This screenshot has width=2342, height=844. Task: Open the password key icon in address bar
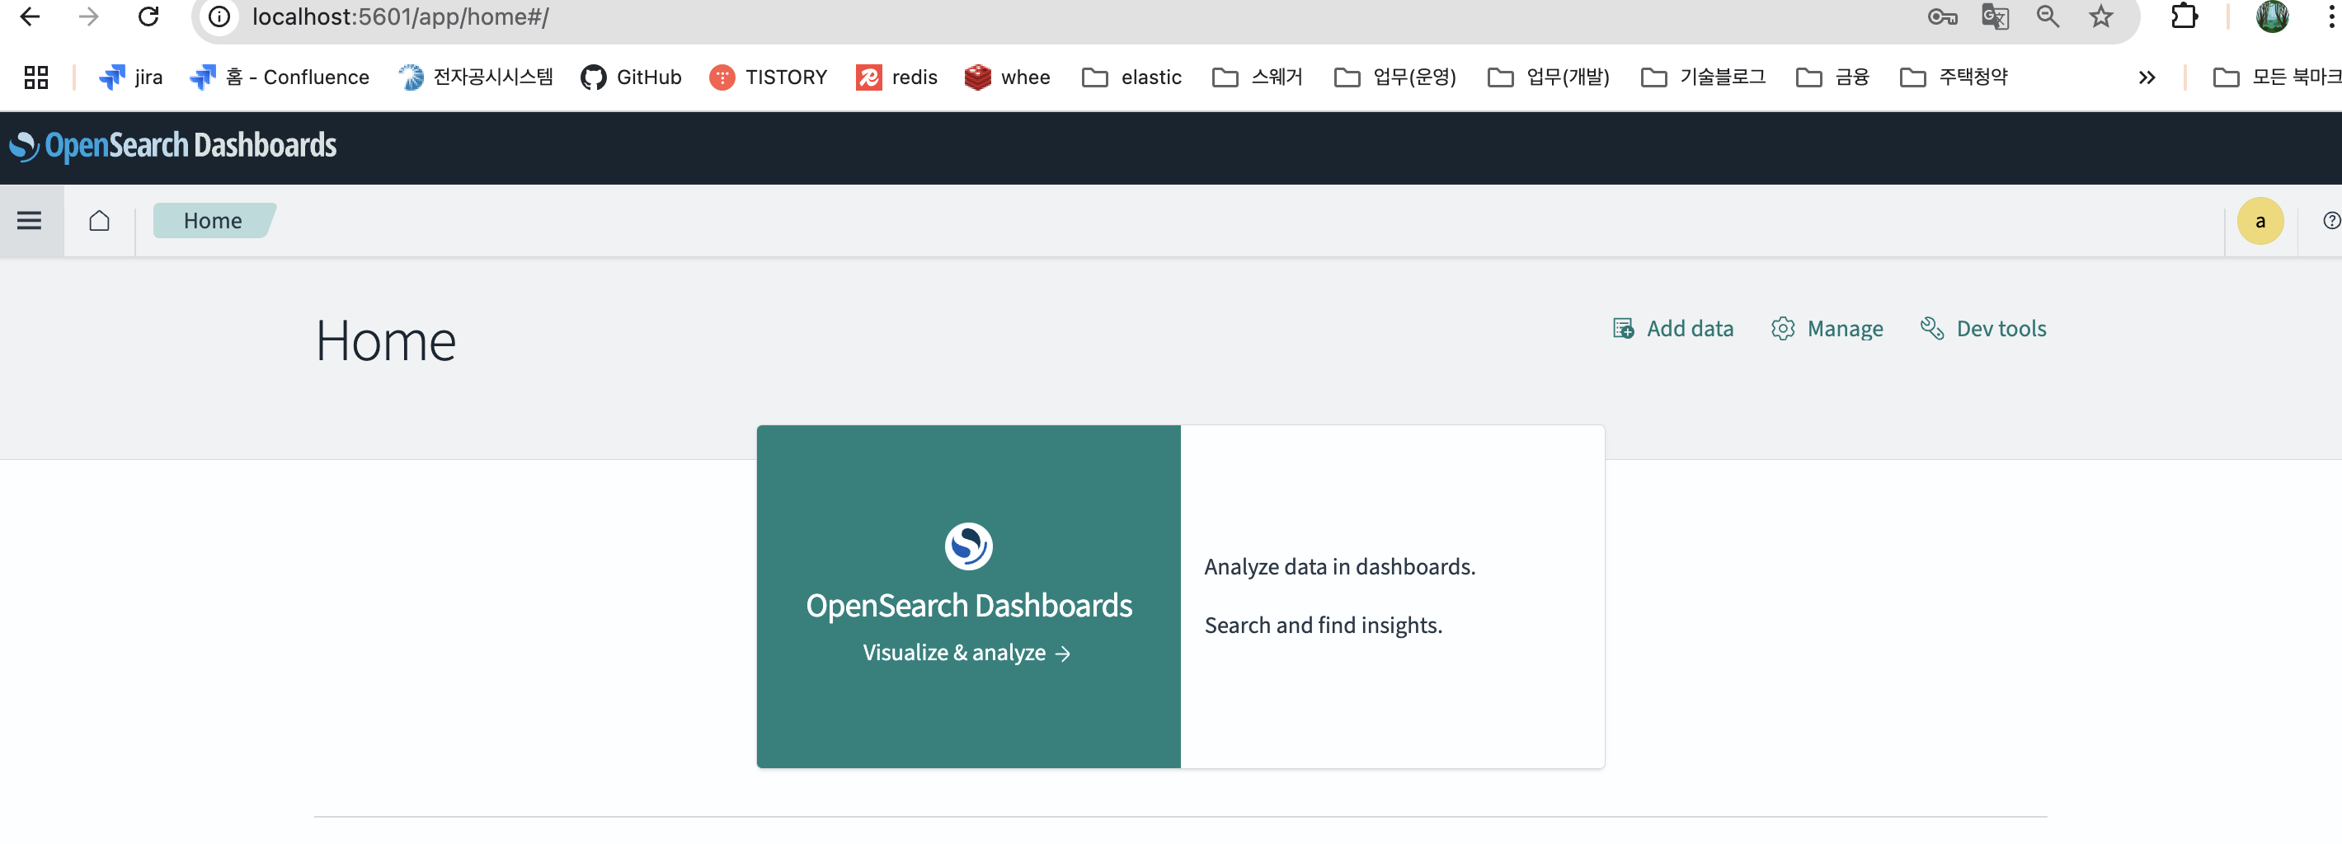point(1941,16)
